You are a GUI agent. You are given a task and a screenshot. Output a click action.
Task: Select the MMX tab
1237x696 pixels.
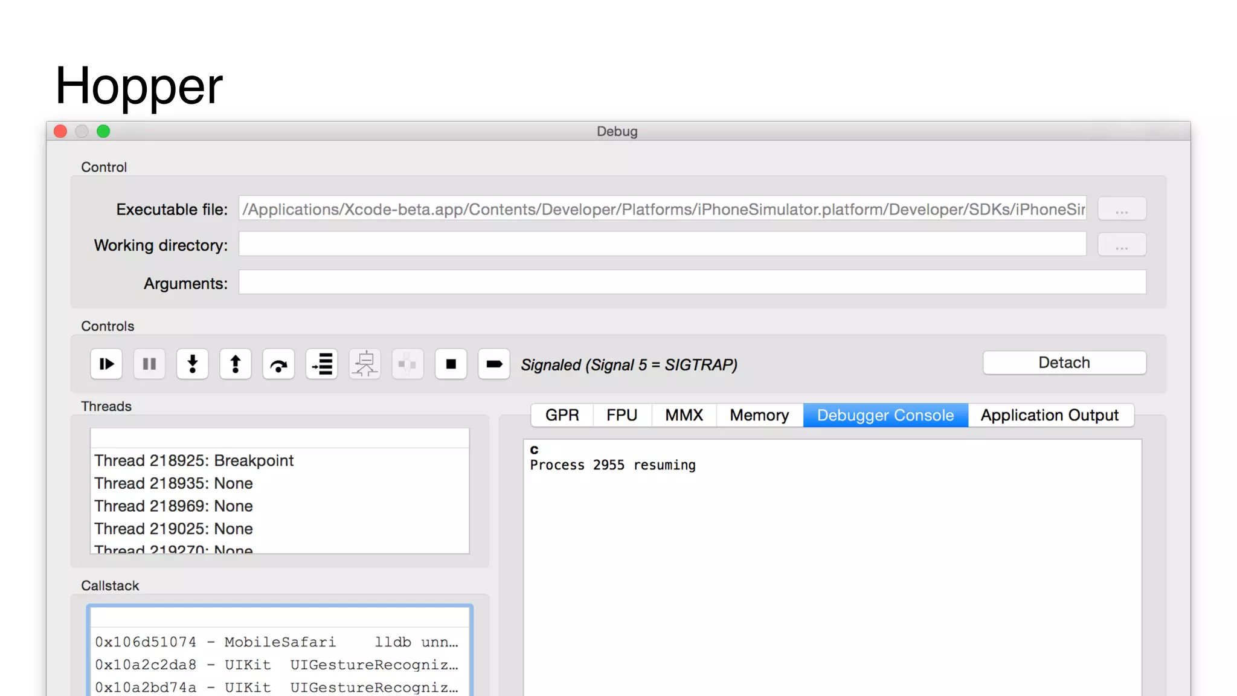(684, 415)
